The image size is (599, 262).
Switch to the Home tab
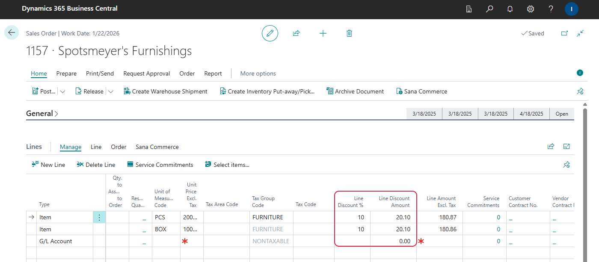[x=39, y=73]
